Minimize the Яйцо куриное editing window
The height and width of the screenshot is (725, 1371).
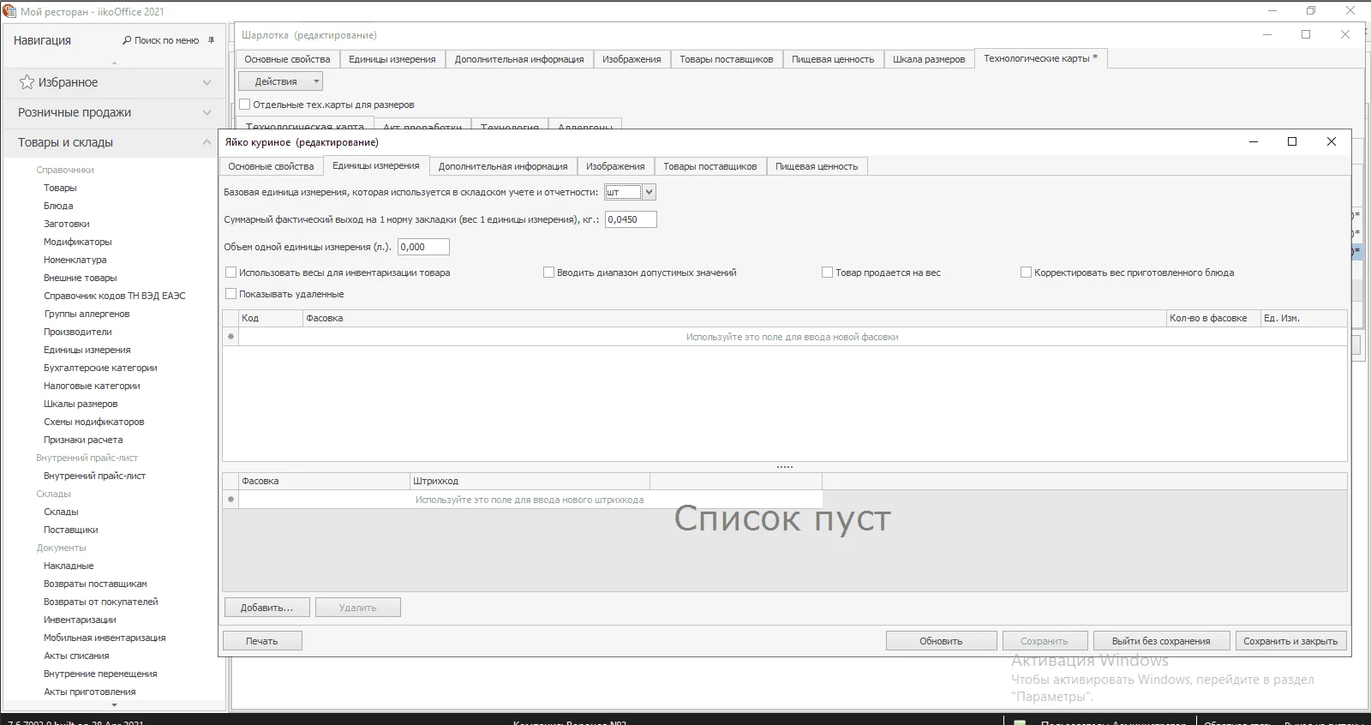pyautogui.click(x=1254, y=141)
